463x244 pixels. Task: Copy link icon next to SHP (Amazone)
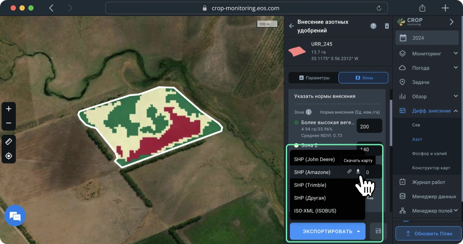pos(349,172)
